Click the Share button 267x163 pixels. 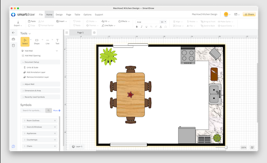[249, 14]
